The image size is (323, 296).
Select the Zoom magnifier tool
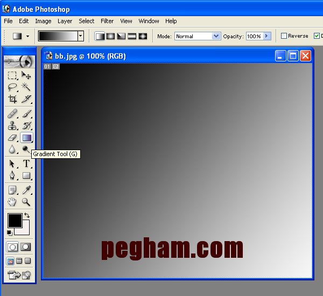tap(26, 202)
